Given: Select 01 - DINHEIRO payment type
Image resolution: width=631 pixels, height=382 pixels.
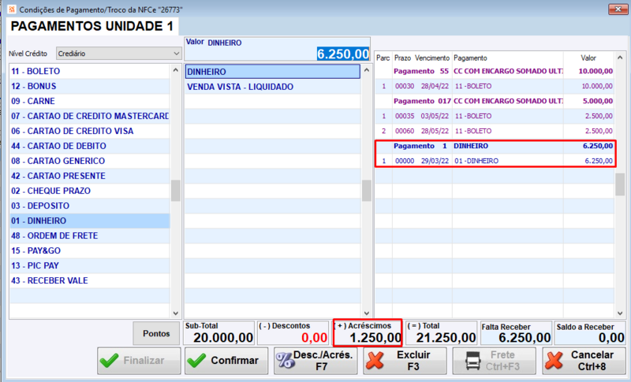Looking at the screenshot, I should 90,221.
